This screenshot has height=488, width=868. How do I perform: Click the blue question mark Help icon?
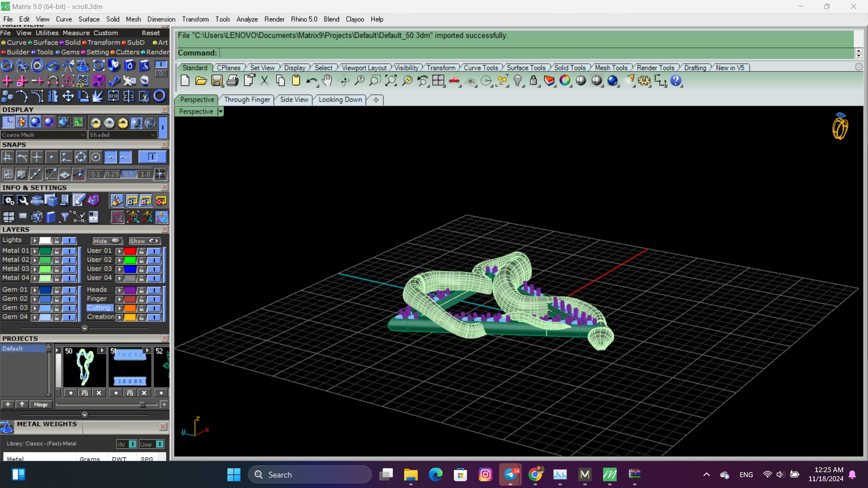tap(675, 80)
